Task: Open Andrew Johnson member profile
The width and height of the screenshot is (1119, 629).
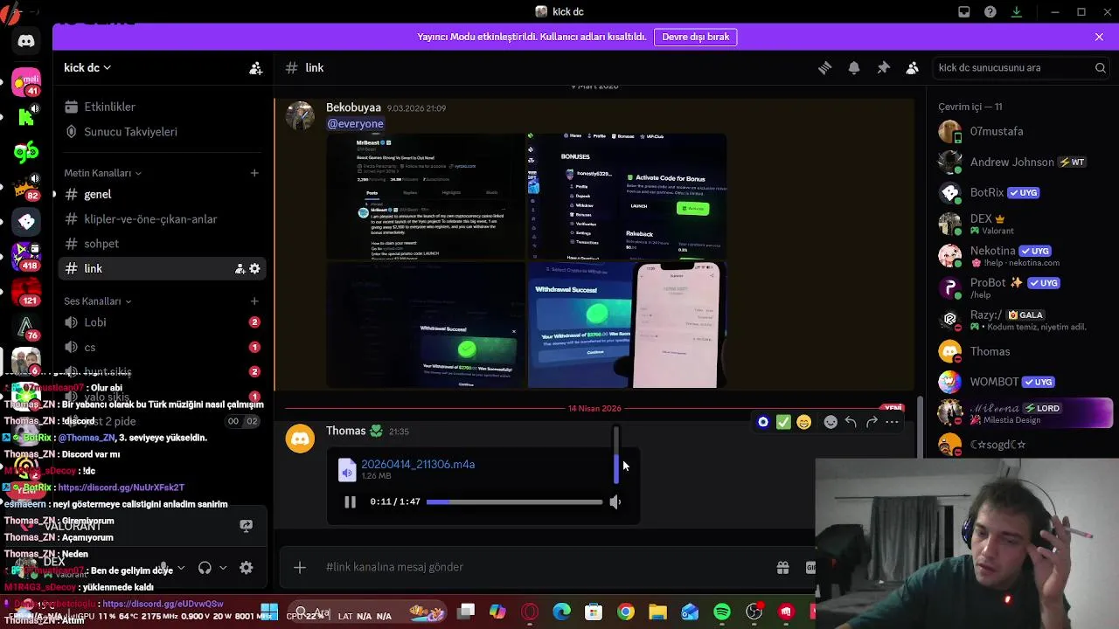Action: [x=1025, y=162]
